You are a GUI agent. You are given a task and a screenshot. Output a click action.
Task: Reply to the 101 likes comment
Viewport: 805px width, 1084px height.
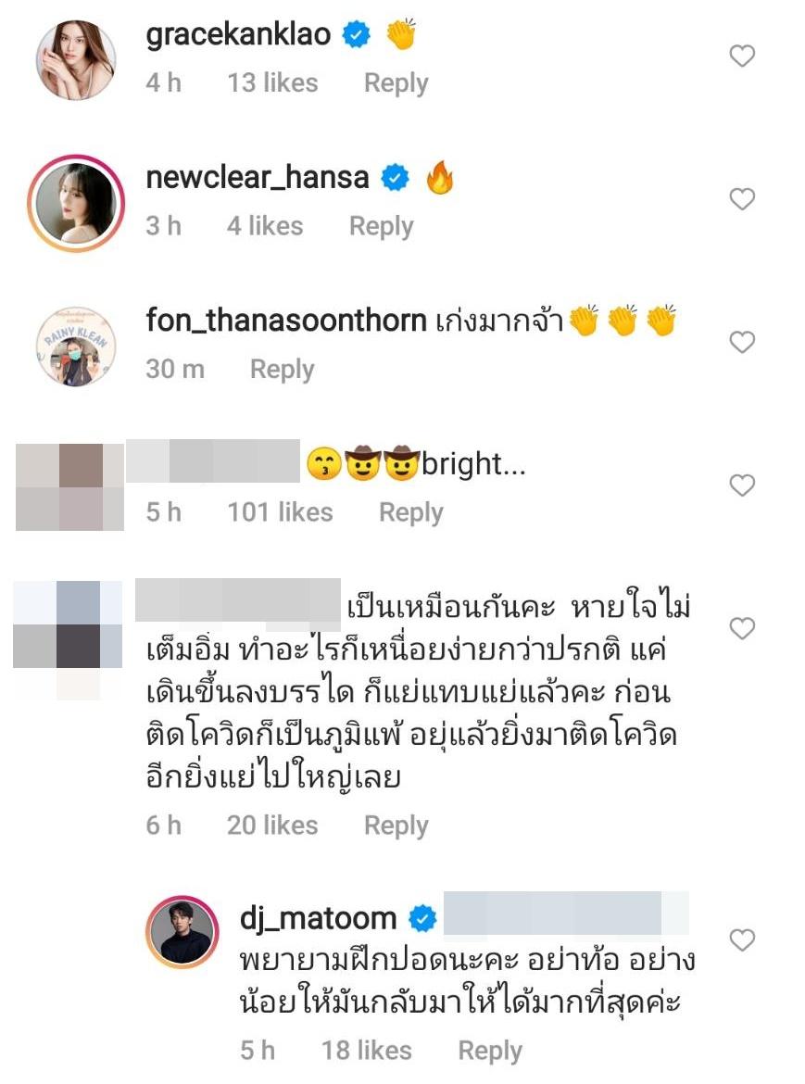coord(410,512)
